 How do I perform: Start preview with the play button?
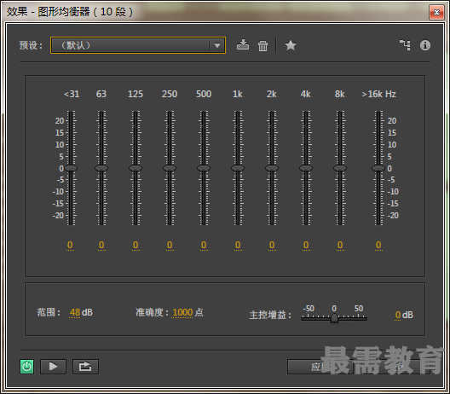coord(53,367)
